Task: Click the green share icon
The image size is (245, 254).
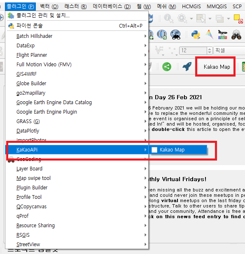Action: click(x=167, y=67)
